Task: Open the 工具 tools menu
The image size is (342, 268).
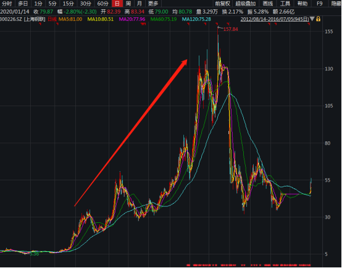Action: (285, 4)
